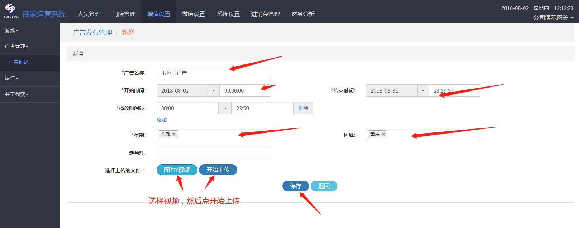Expand the 广告管理 sidebar menu
579x228 pixels.
(30, 47)
